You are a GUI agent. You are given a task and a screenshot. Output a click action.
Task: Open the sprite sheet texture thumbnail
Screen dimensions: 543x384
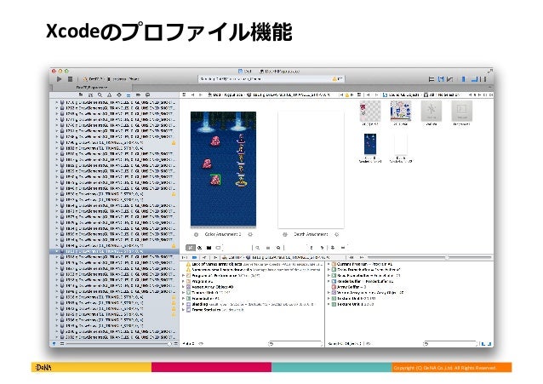[x=400, y=111]
